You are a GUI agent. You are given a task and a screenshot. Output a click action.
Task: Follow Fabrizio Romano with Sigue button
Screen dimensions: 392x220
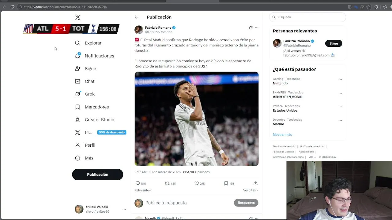pos(334,43)
